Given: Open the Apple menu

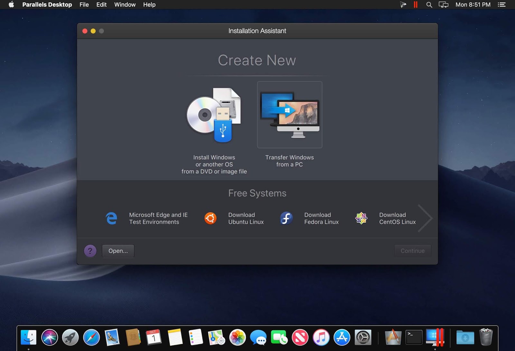Looking at the screenshot, I should click(11, 4).
